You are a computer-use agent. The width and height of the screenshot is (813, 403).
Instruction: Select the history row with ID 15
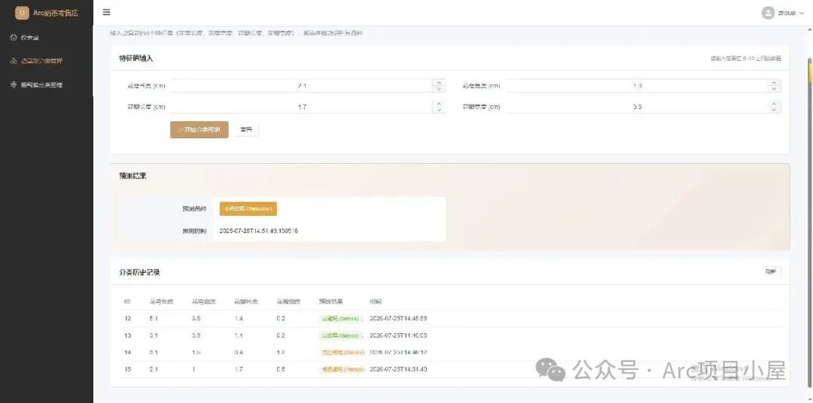[450, 369]
